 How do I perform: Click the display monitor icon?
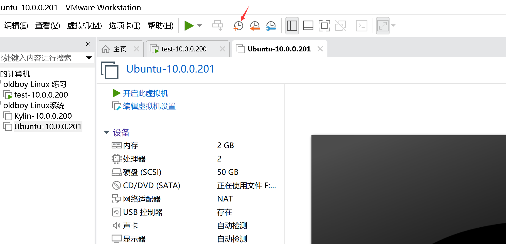click(x=116, y=239)
